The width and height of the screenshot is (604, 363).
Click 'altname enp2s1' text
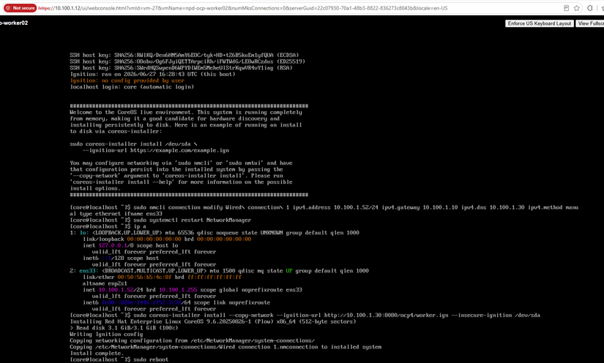tap(105, 283)
